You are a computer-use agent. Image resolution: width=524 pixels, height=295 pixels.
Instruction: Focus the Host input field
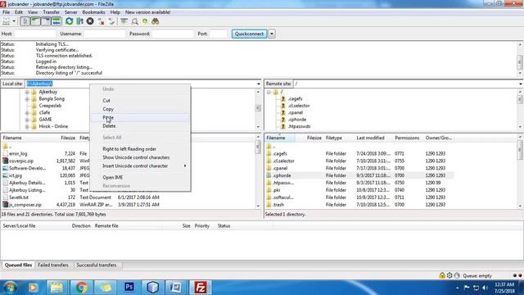click(35, 34)
